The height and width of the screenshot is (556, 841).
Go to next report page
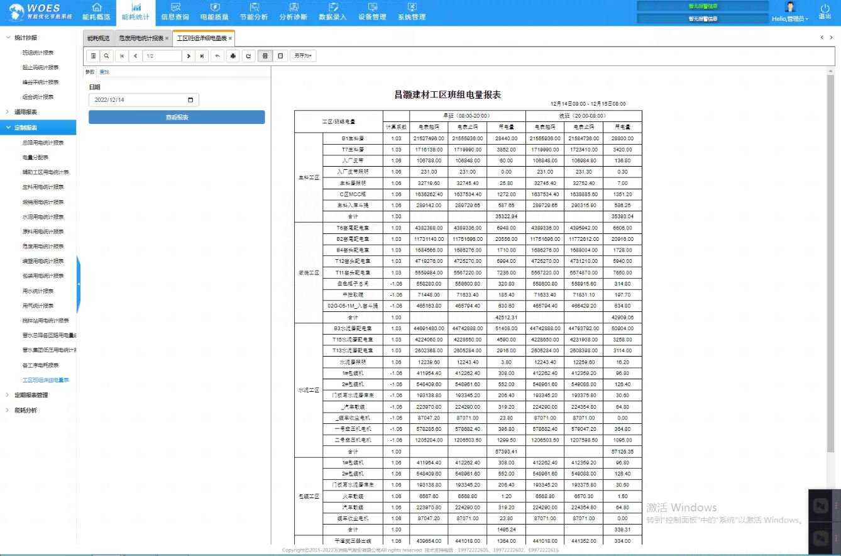pos(188,56)
